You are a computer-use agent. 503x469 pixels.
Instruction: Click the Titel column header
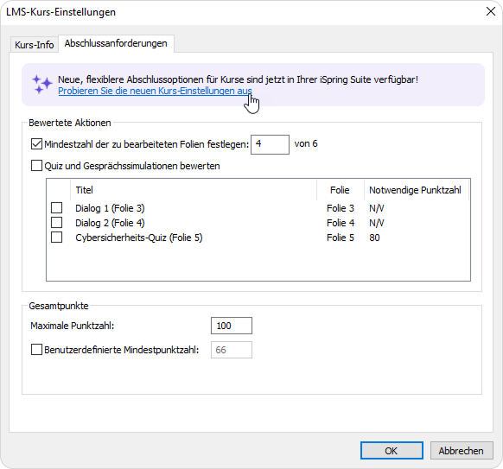(x=194, y=190)
